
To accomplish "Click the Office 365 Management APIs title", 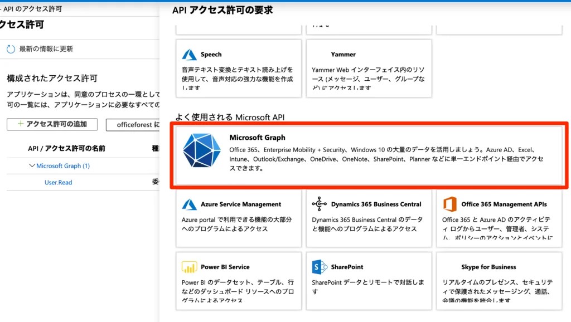I will click(504, 204).
